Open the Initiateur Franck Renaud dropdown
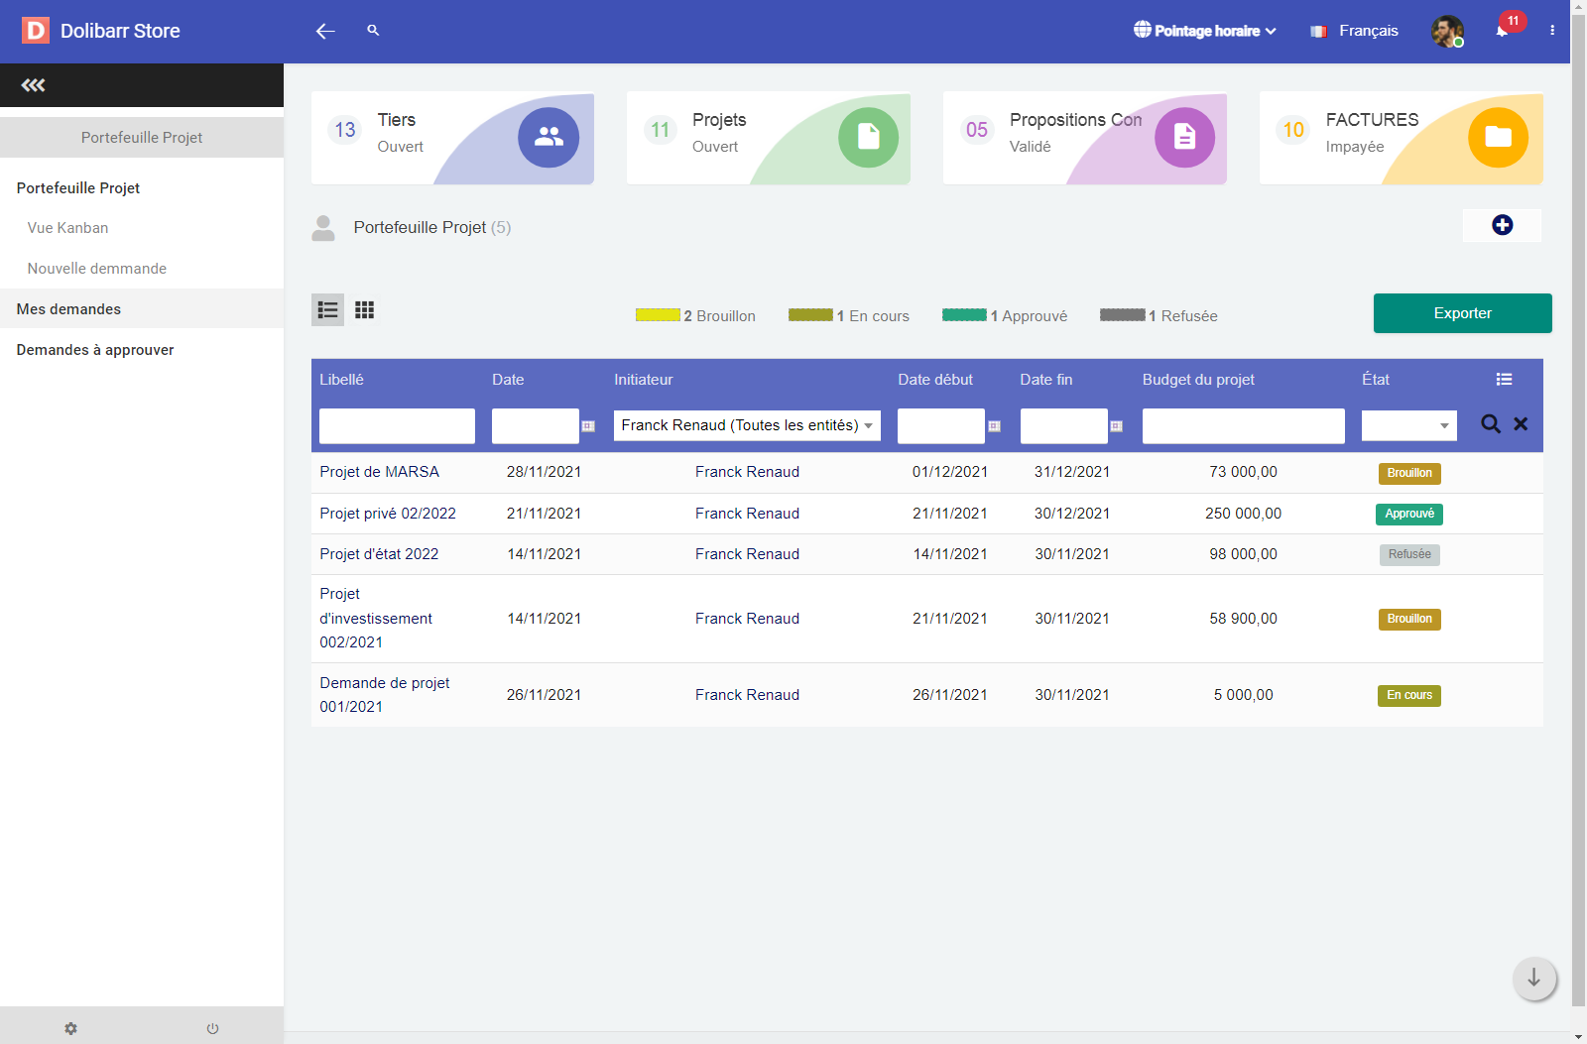 [x=747, y=425]
